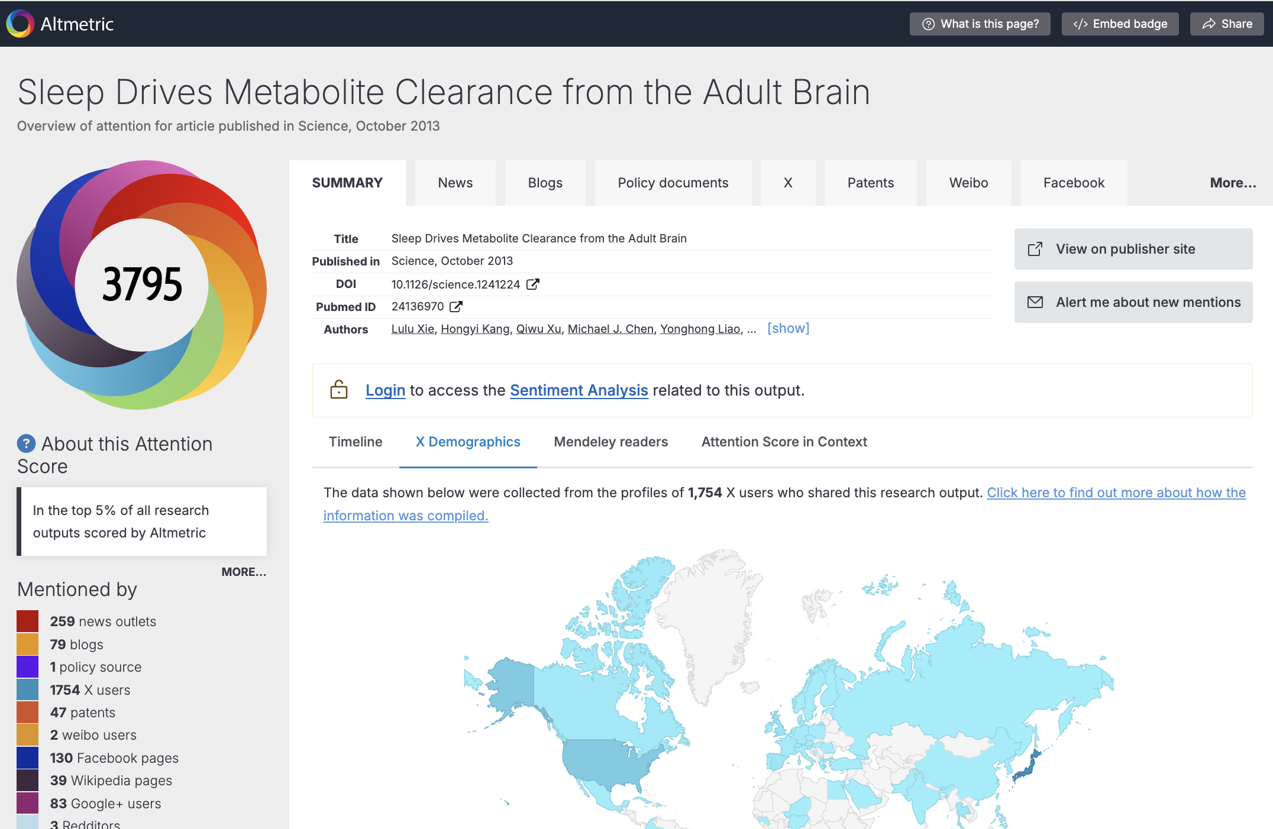Screen dimensions: 1273x829
Task: Click the Embed badge code icon
Action: pyautogui.click(x=1080, y=24)
